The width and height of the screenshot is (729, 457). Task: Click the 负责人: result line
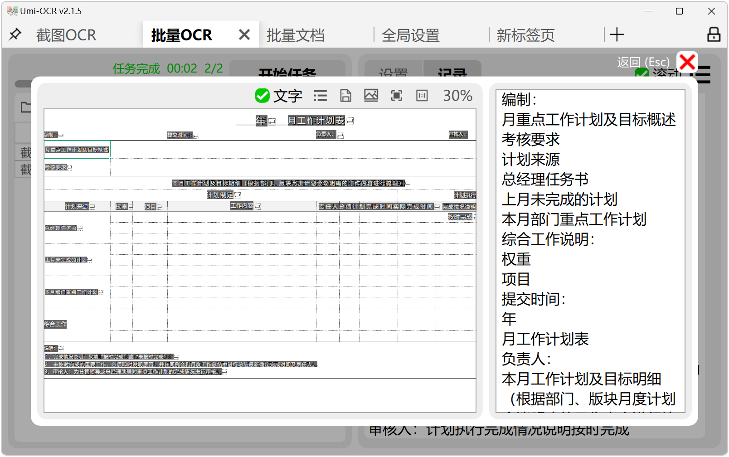coord(526,359)
